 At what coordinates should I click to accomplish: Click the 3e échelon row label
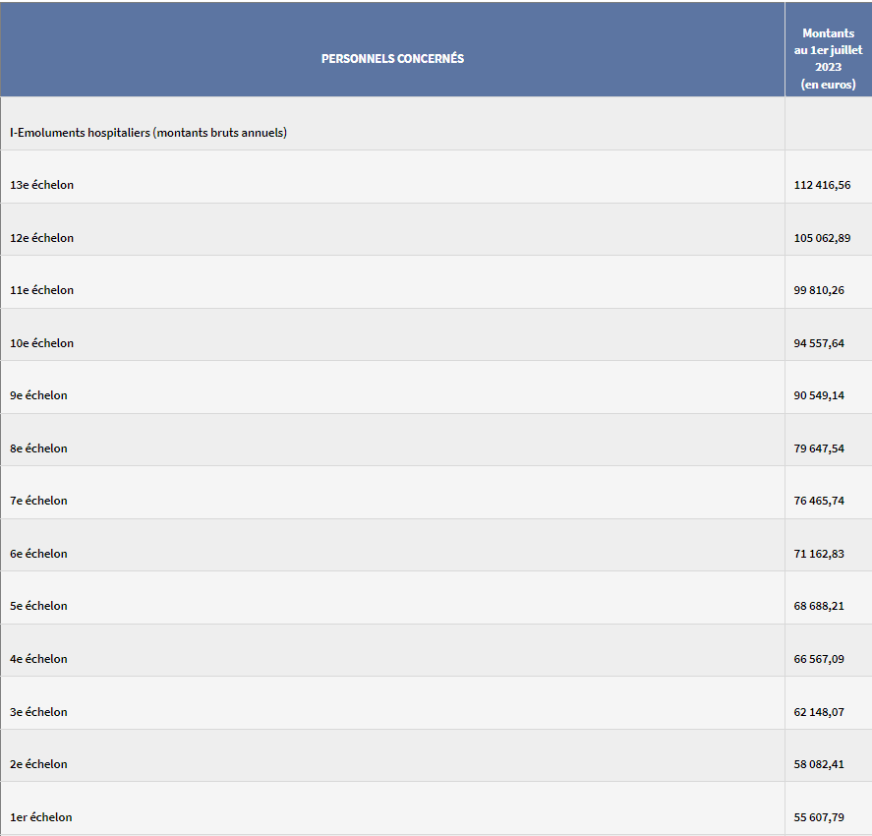pyautogui.click(x=38, y=712)
